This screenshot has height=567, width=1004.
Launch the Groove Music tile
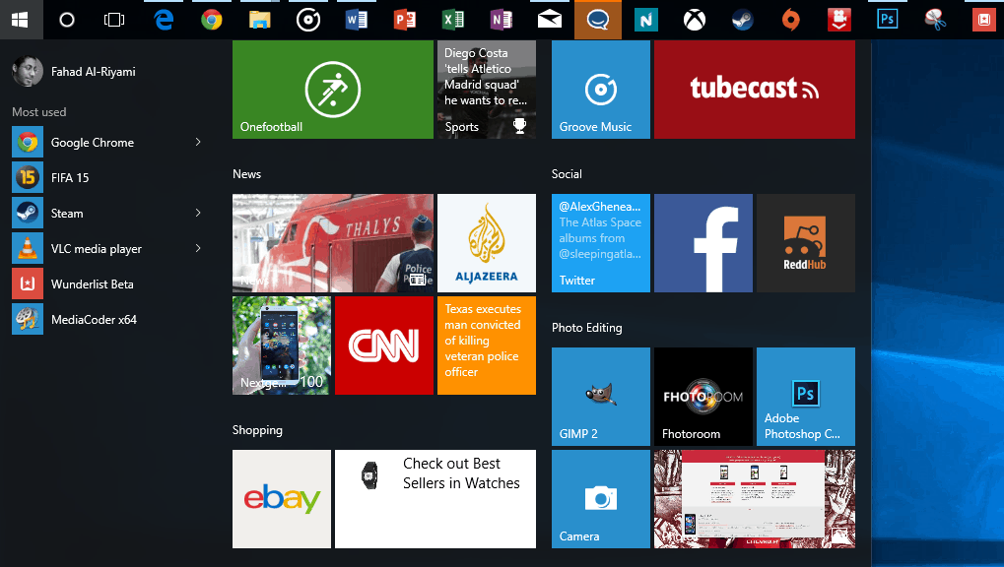click(601, 89)
